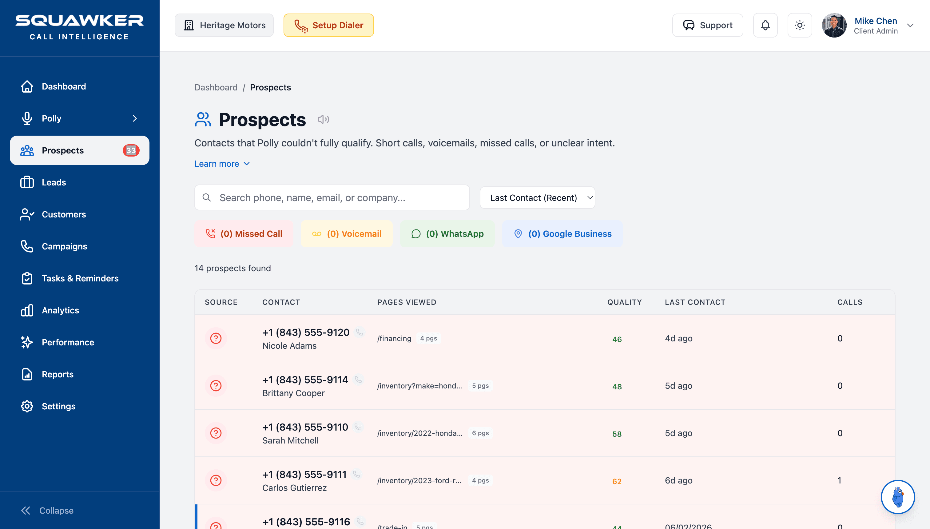Select the Leads sidebar icon

pos(27,182)
